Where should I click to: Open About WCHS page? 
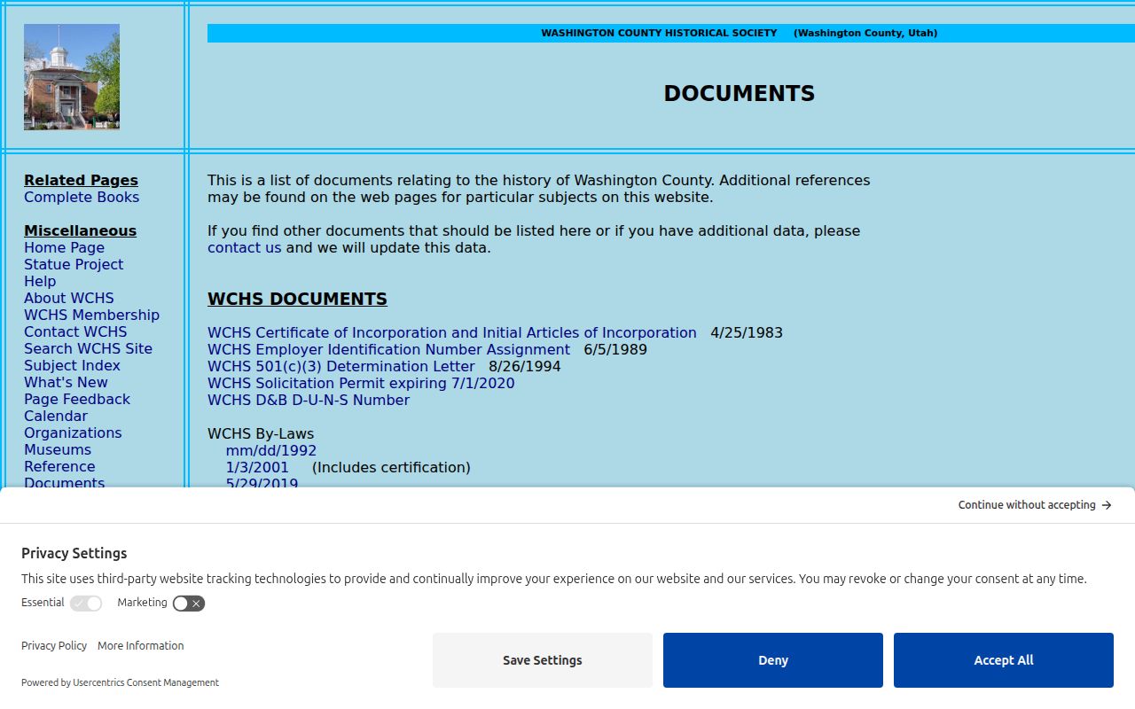(x=69, y=299)
